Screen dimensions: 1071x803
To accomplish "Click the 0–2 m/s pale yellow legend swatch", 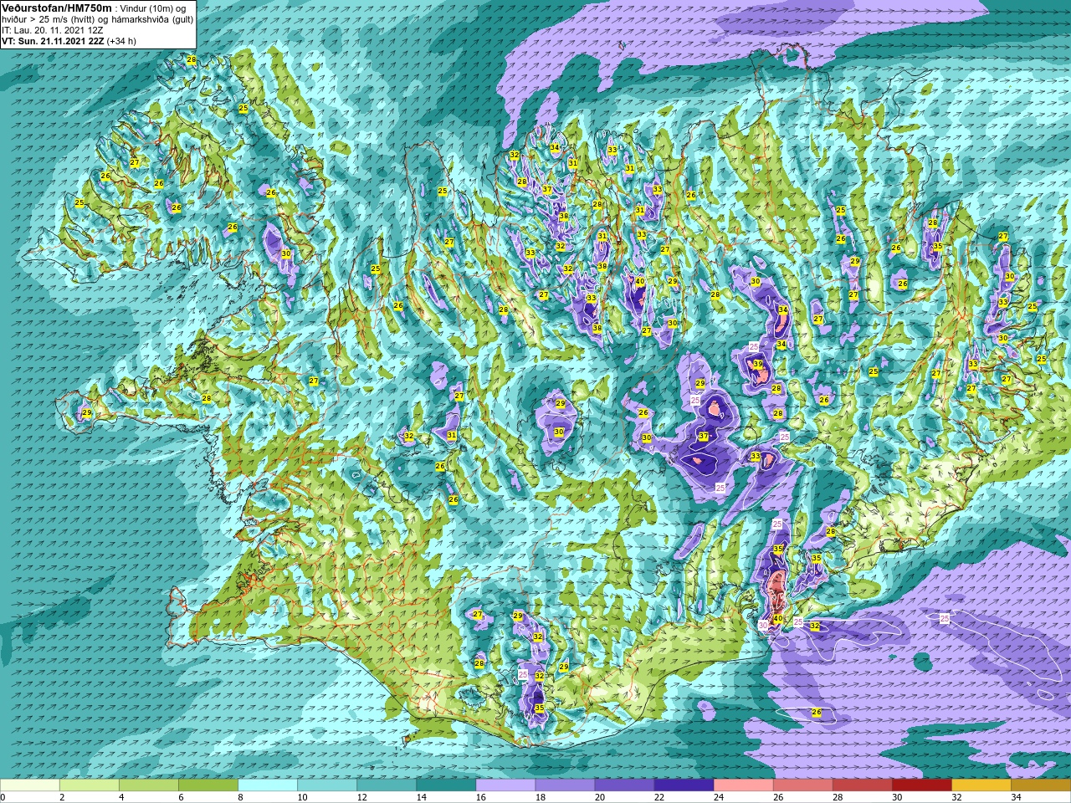I will click(x=30, y=785).
